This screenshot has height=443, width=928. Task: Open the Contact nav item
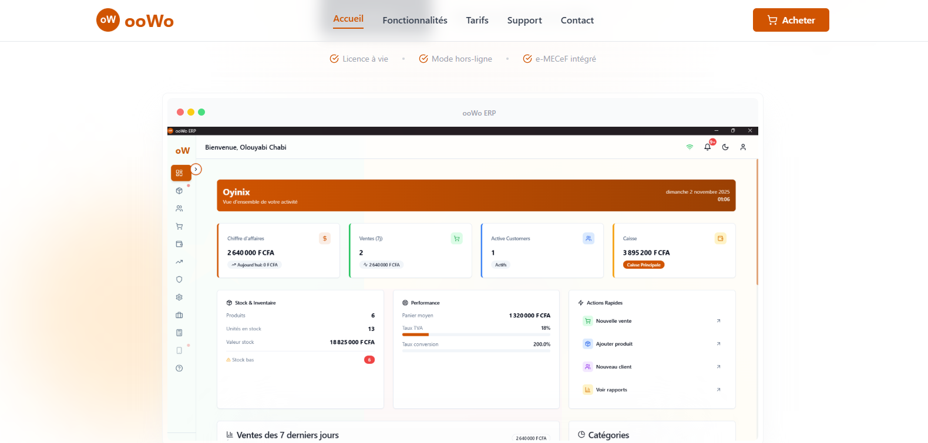tap(577, 21)
